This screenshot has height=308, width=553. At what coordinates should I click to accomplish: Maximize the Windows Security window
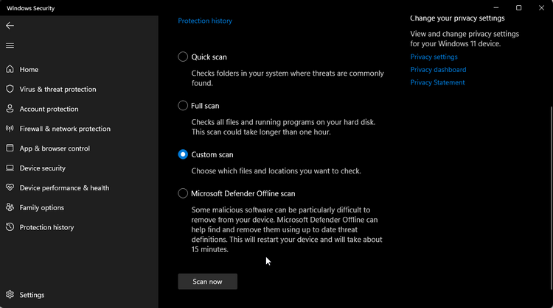pyautogui.click(x=518, y=8)
